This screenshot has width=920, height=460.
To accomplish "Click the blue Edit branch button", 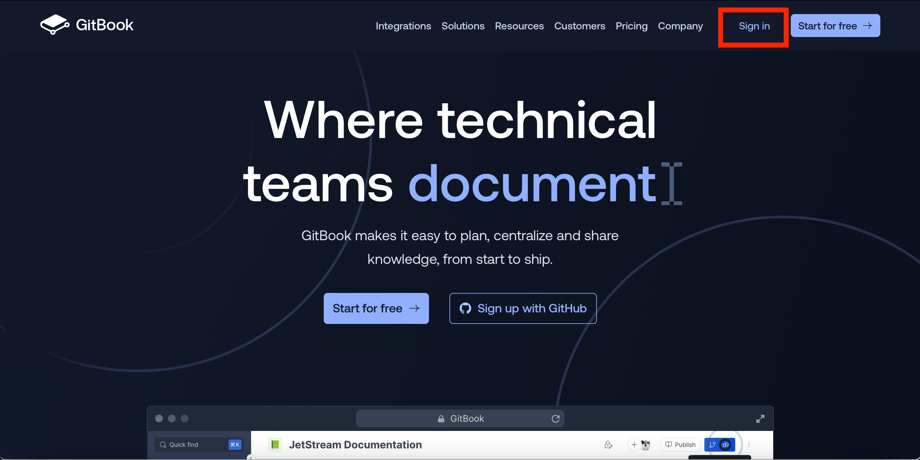I will (x=719, y=445).
